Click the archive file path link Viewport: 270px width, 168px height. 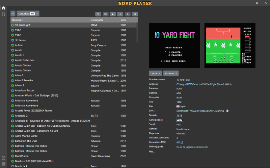[204, 84]
